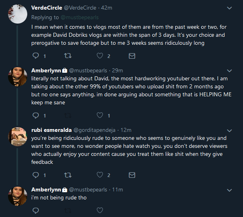Retweet VerdeCircle's tweet about vlogs

coord(68,56)
